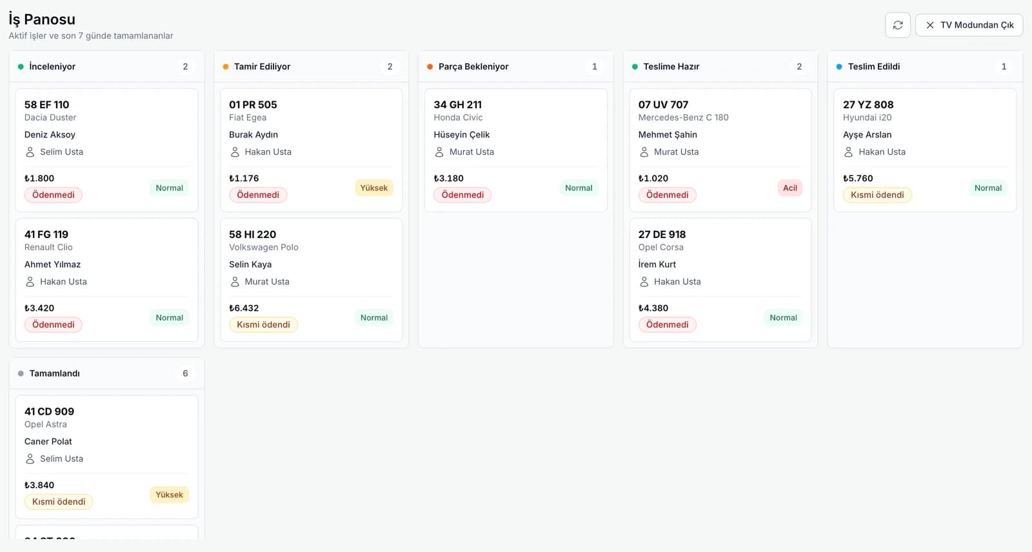Click the Acil priority badge on 07 UV 707
This screenshot has height=552, width=1032.
(x=790, y=188)
